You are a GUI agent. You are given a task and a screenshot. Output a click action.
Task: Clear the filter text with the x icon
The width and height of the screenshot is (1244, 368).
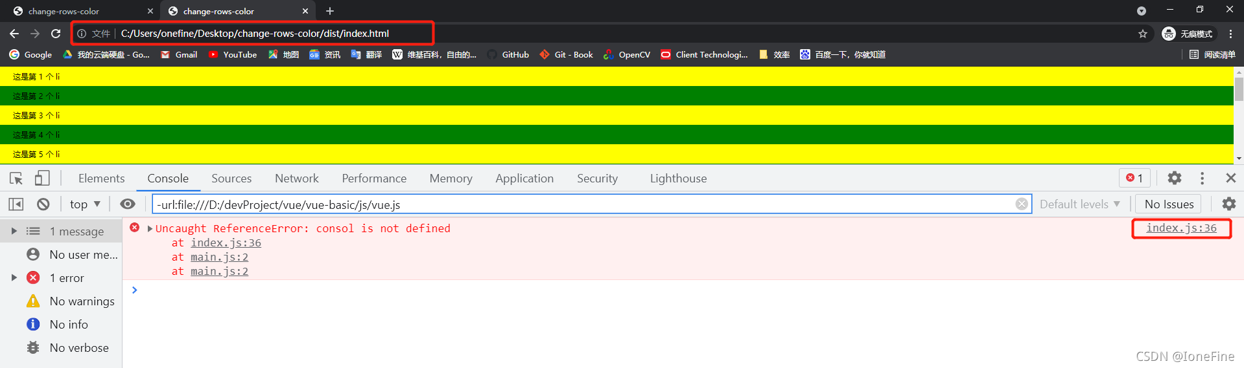point(1022,204)
